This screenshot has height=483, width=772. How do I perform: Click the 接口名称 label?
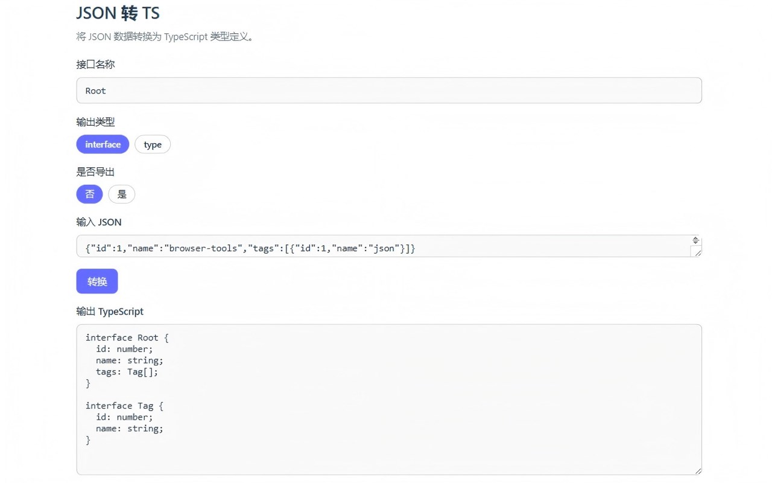(x=95, y=64)
